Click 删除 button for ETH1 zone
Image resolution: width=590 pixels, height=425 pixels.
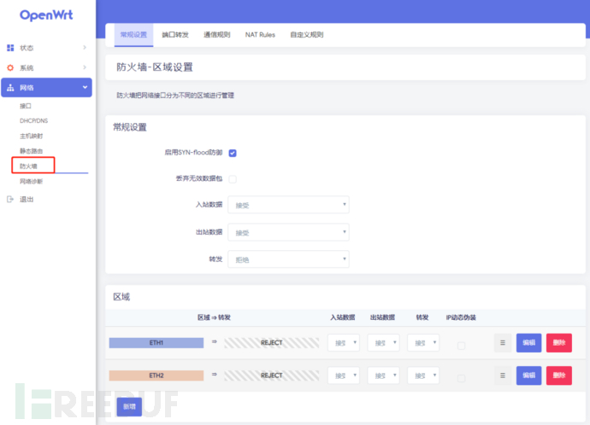pos(559,343)
